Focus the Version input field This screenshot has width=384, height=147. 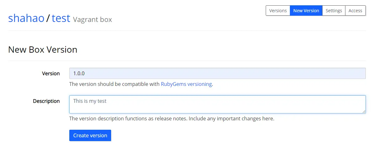pyautogui.click(x=217, y=73)
